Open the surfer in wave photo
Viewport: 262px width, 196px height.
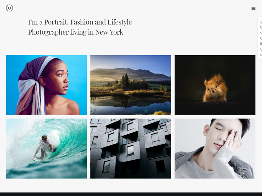[x=47, y=149]
